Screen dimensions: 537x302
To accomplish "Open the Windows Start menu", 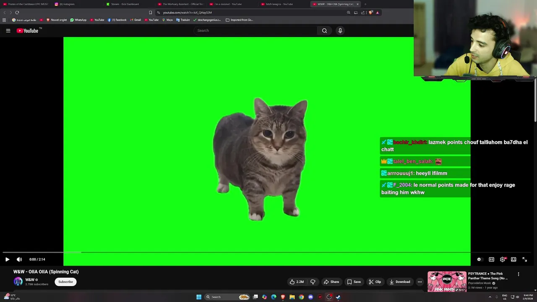I will point(199,297).
